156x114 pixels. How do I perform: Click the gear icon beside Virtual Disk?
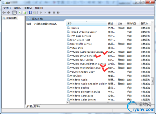click(68, 48)
